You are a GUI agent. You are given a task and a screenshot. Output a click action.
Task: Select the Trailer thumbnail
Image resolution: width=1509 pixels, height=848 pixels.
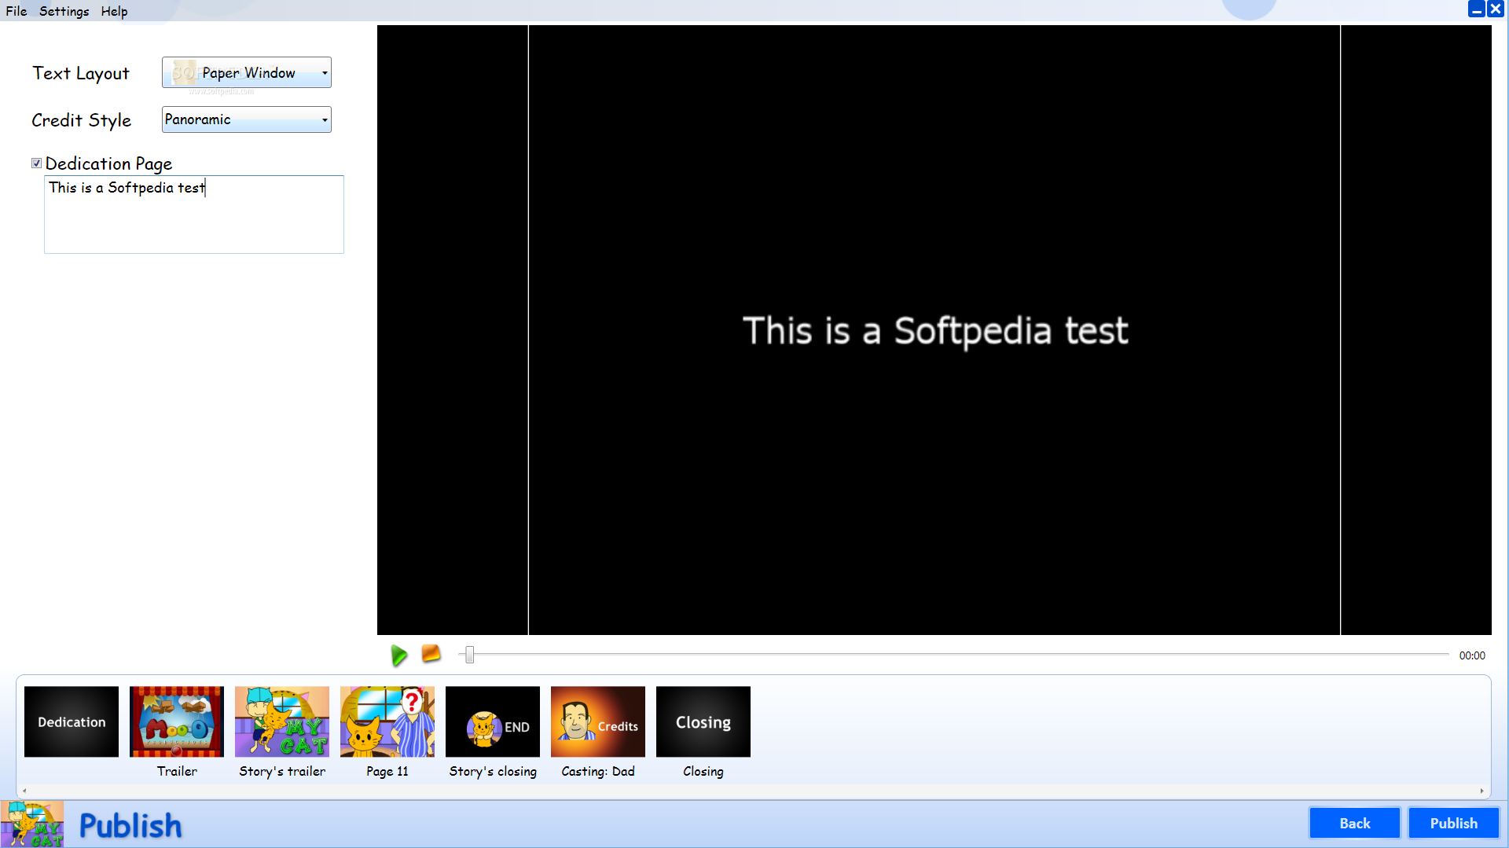177,721
